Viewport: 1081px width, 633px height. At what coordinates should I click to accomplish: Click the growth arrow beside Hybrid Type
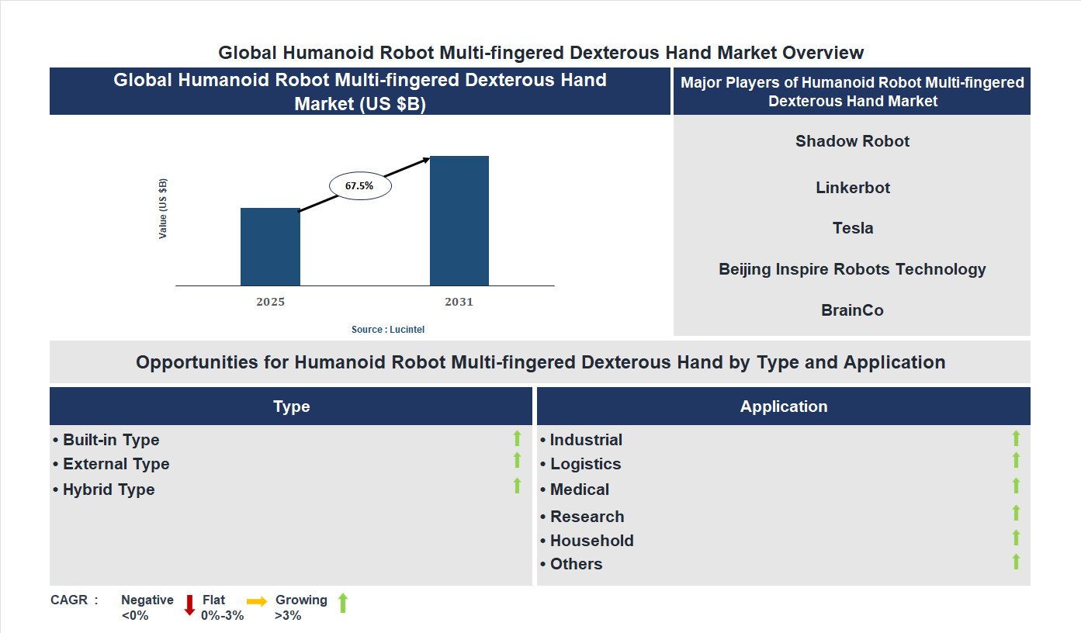pyautogui.click(x=517, y=487)
